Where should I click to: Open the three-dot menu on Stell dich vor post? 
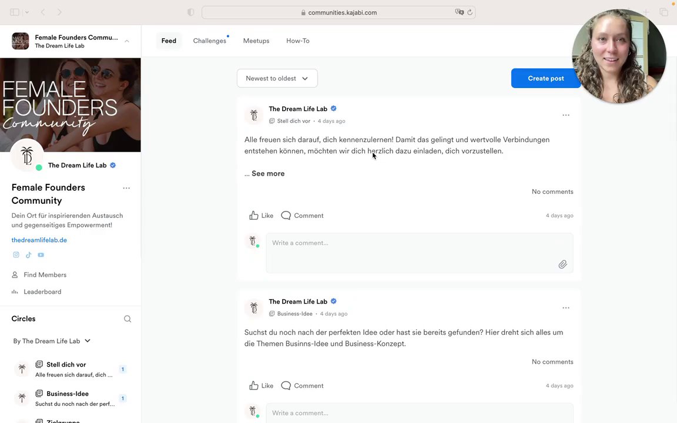point(566,115)
